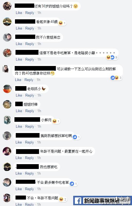Viewport: 132px width, 206px height.
Task: Reply to the 我也想被吃 comment
Action: [29, 174]
